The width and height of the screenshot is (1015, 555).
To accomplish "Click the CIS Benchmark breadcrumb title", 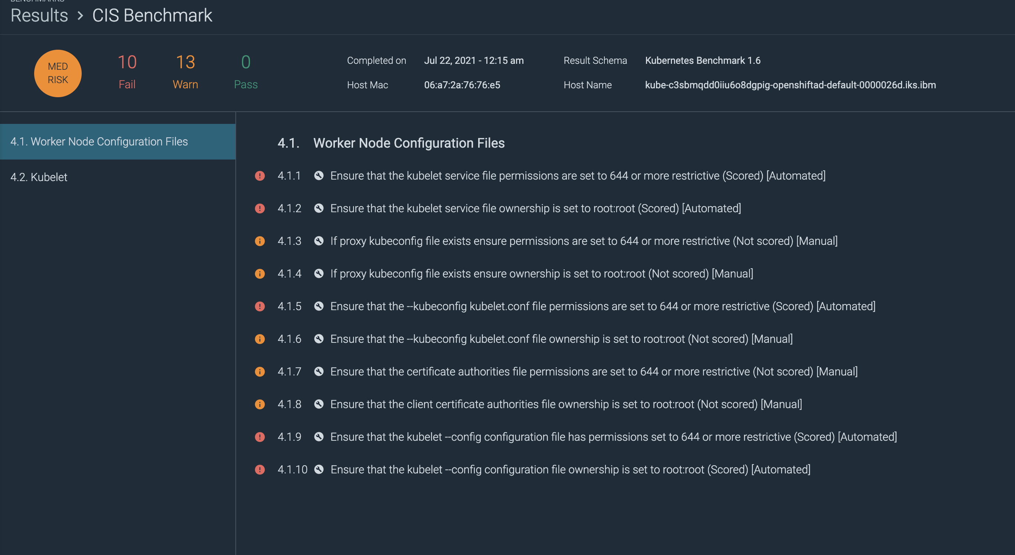I will pyautogui.click(x=152, y=15).
